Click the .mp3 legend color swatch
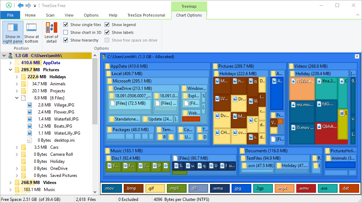 coord(176,189)
